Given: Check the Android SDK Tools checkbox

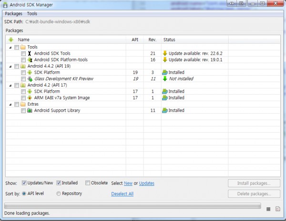Looking at the screenshot, I should (23, 54).
